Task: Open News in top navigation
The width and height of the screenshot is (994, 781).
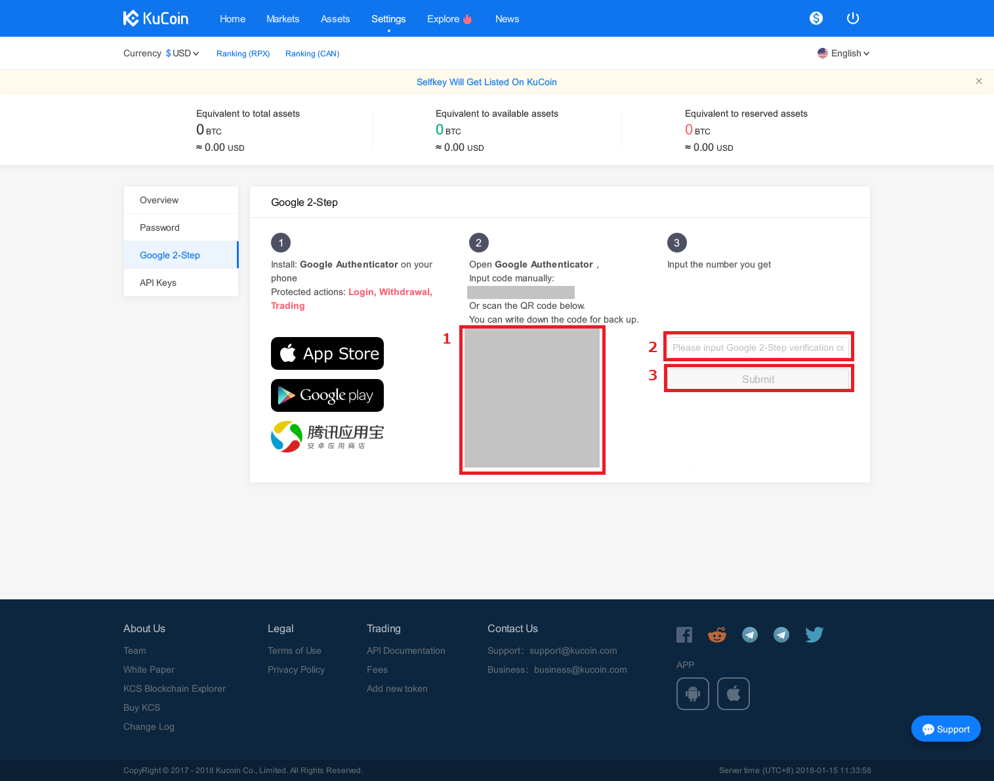Action: (x=507, y=19)
